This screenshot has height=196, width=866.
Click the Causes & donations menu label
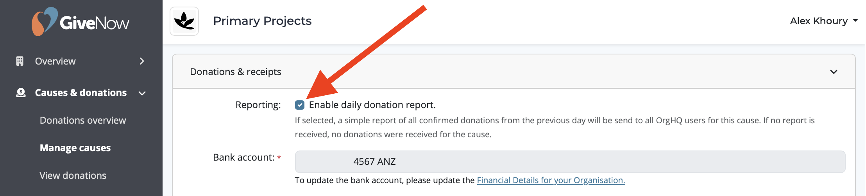pyautogui.click(x=81, y=93)
